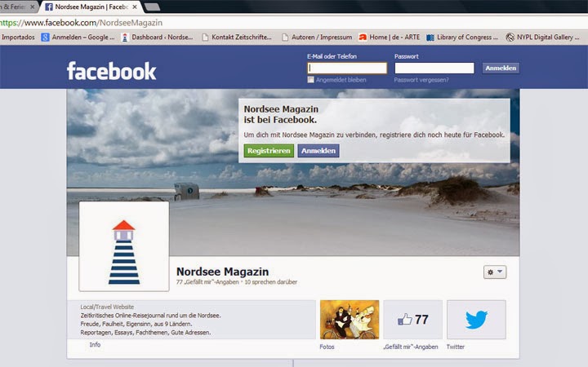Open the NYPL Digital Gallery bookmark

coord(542,37)
